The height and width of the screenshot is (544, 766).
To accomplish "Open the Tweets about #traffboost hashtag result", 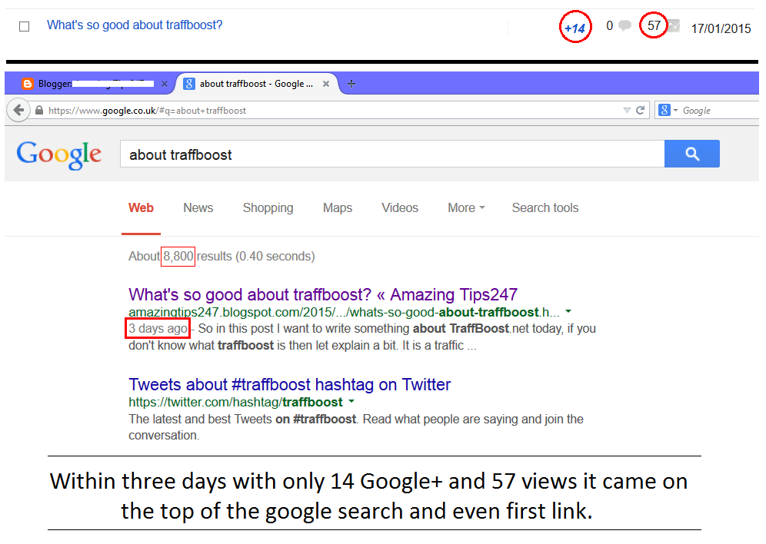I will (289, 384).
